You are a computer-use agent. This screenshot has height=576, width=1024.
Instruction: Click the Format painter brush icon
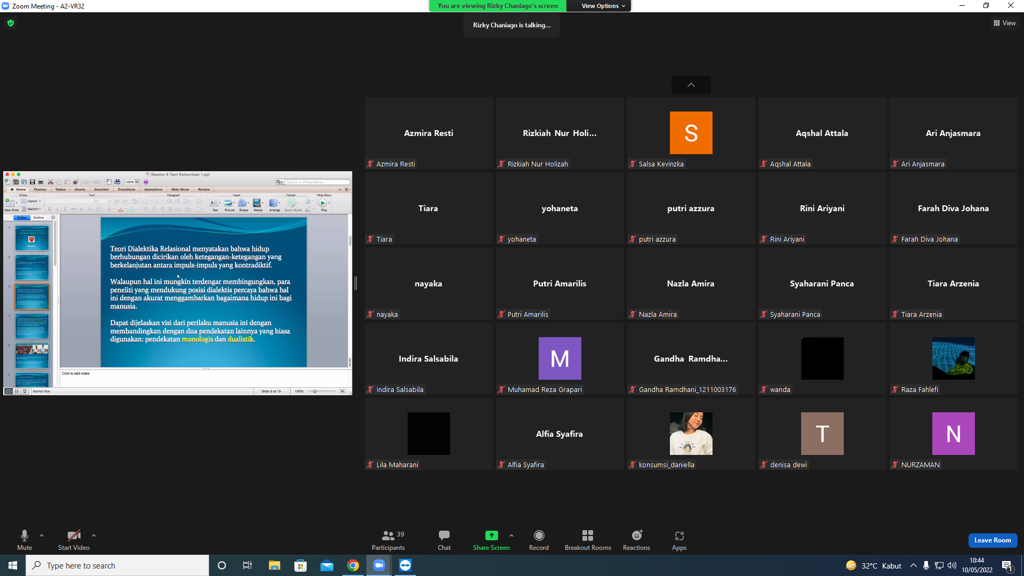(76, 182)
